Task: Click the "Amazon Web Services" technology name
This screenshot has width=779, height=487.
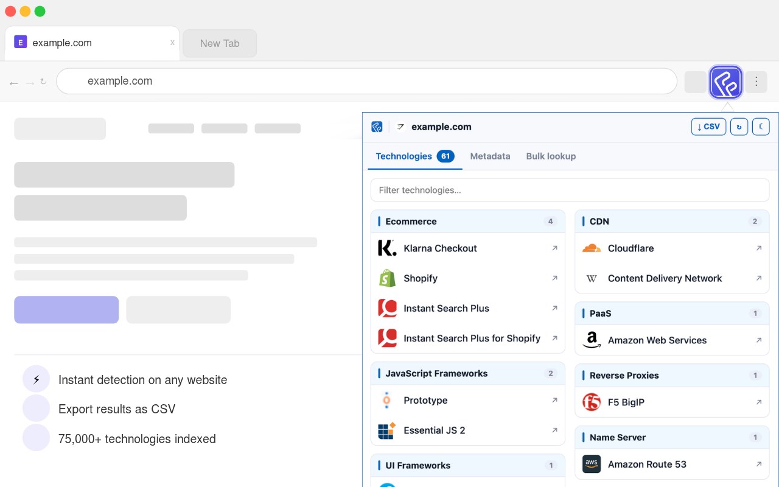Action: click(x=657, y=340)
